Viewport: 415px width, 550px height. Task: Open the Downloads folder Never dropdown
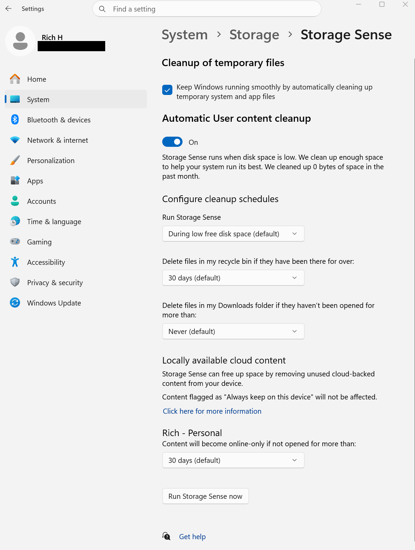coord(233,332)
